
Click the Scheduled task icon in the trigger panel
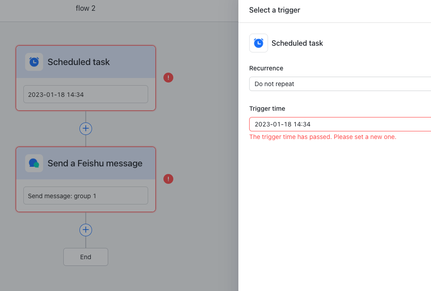coord(259,43)
